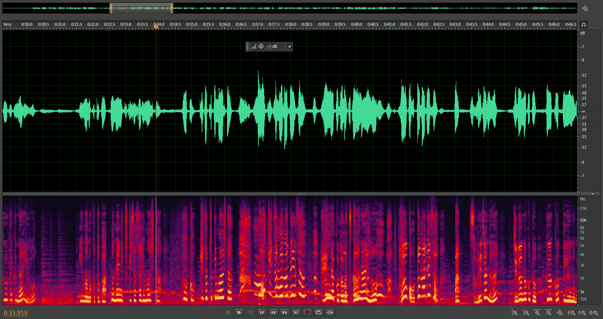This screenshot has width=603, height=319.
Task: Toggle the pin on the gain HUD
Action: [x=289, y=47]
